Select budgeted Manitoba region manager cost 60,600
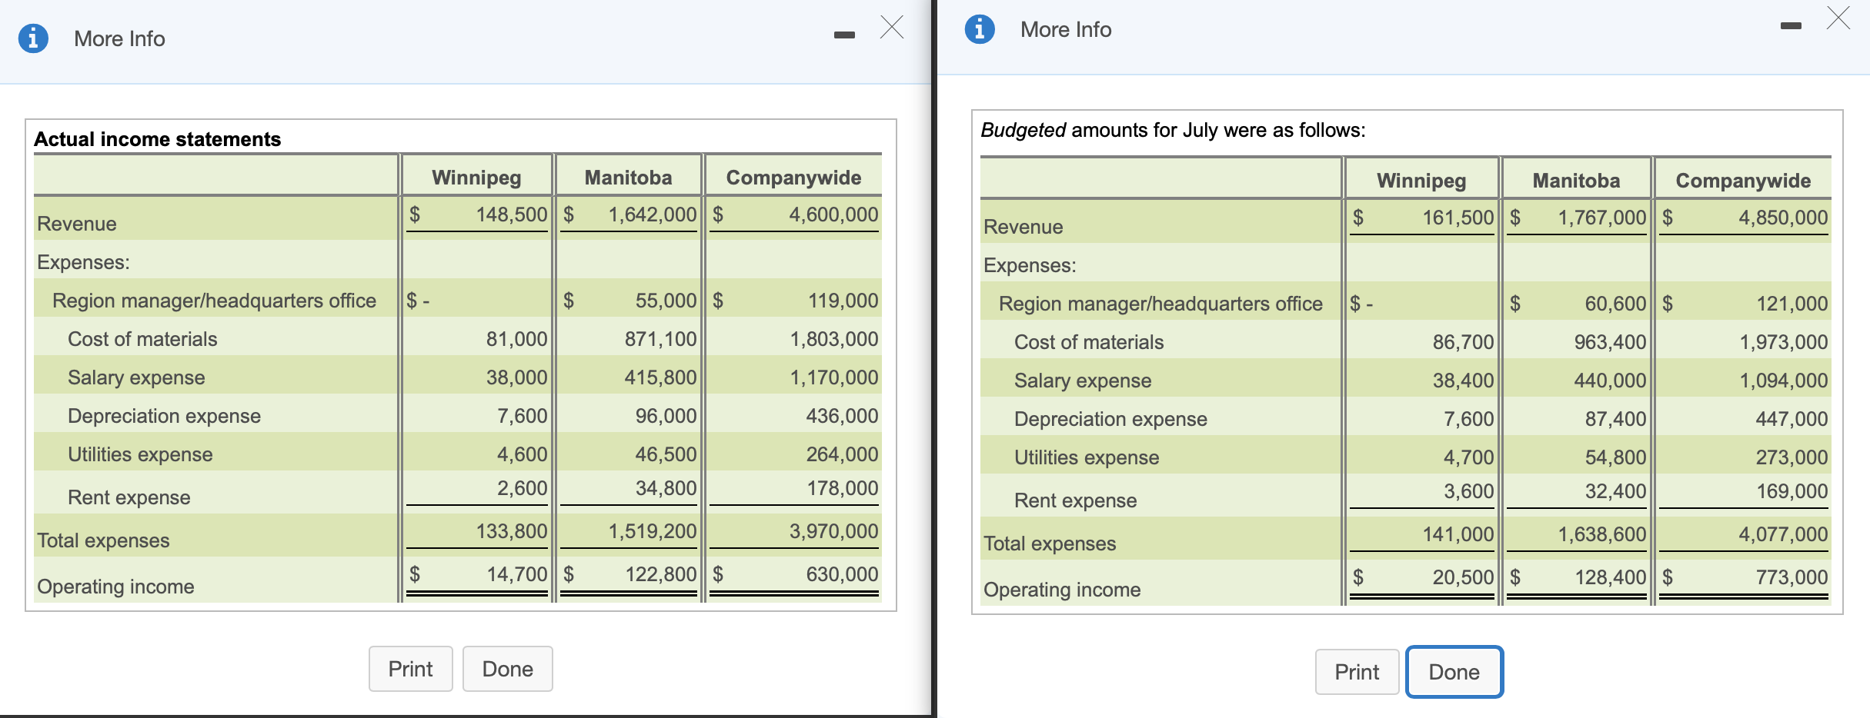Image resolution: width=1870 pixels, height=718 pixels. point(1615,304)
